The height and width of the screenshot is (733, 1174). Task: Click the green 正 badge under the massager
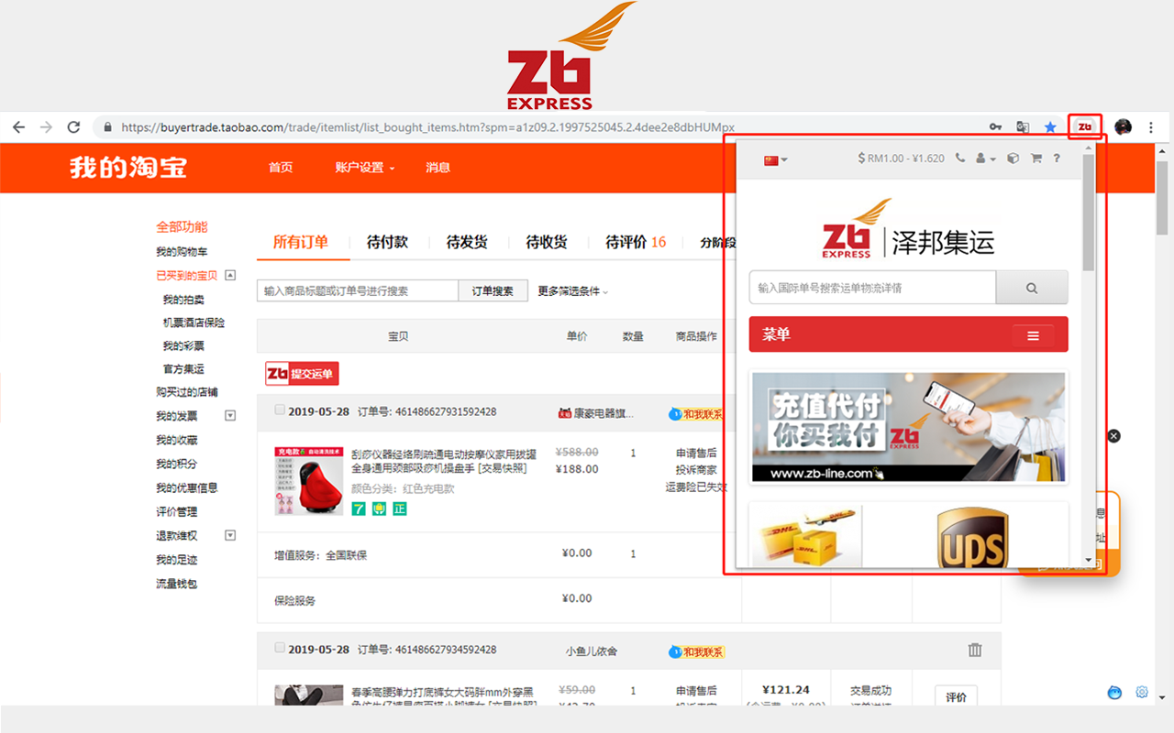tap(399, 509)
